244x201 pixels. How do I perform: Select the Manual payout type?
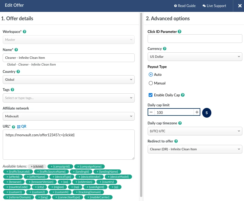point(151,83)
